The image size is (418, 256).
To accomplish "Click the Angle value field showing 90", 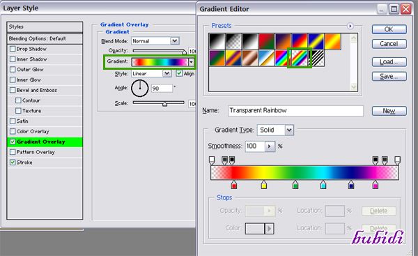I will tap(162, 89).
